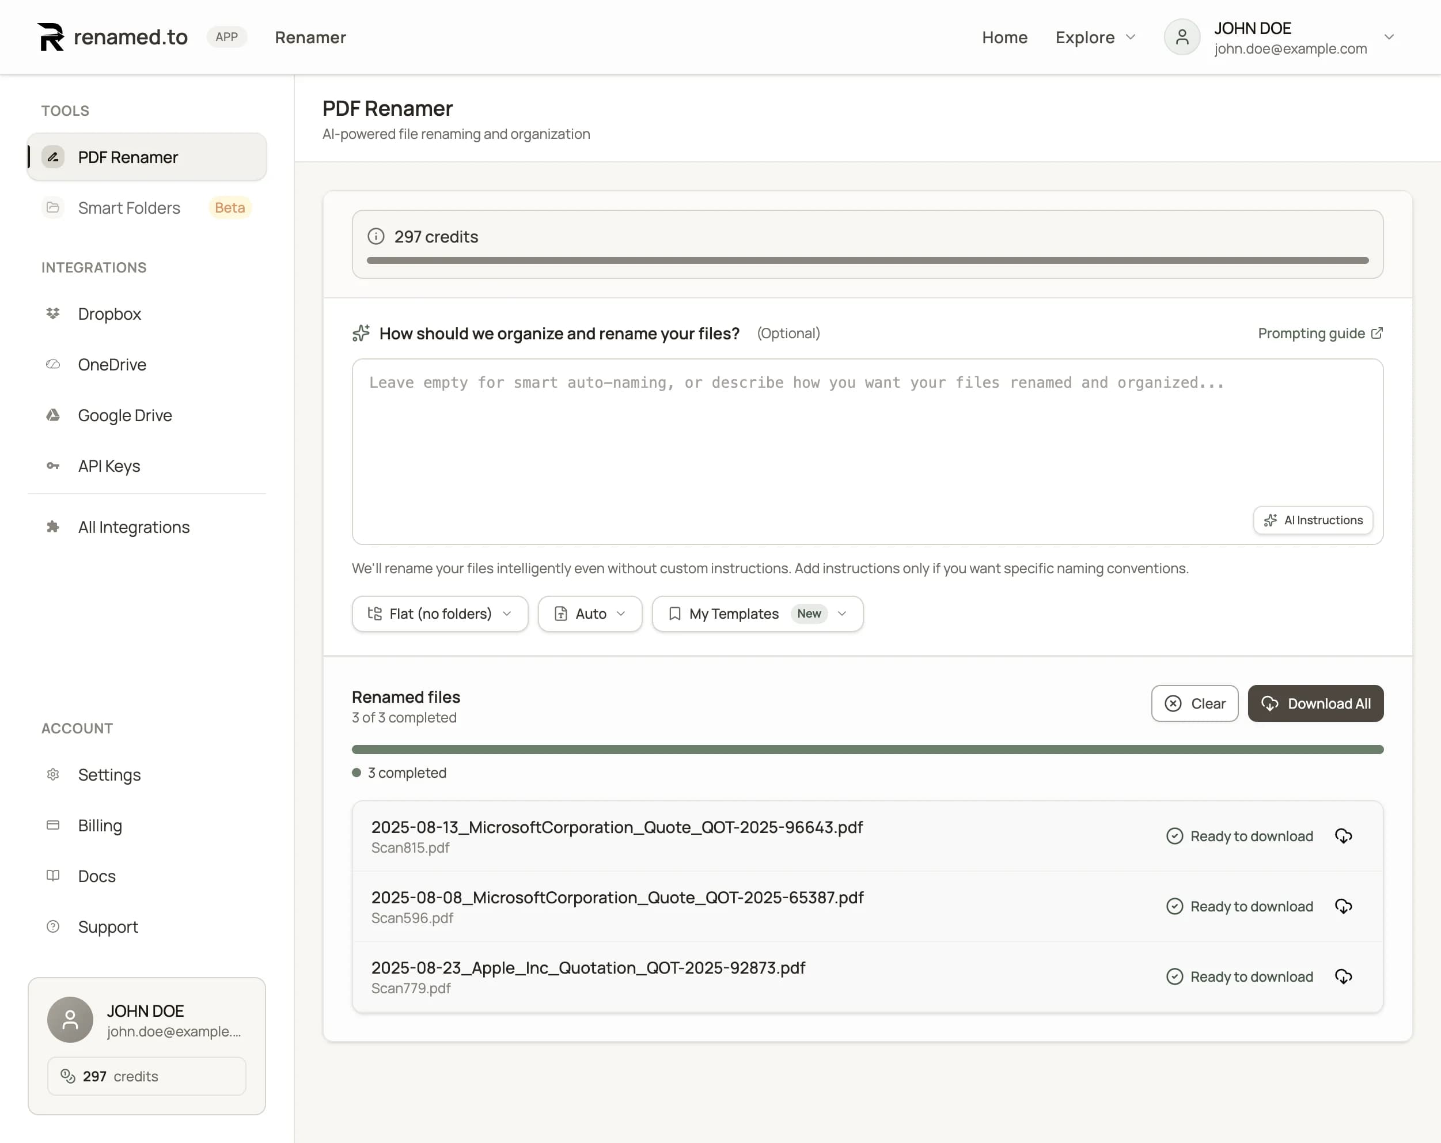
Task: Open the Auto format dropdown
Action: coord(590,614)
